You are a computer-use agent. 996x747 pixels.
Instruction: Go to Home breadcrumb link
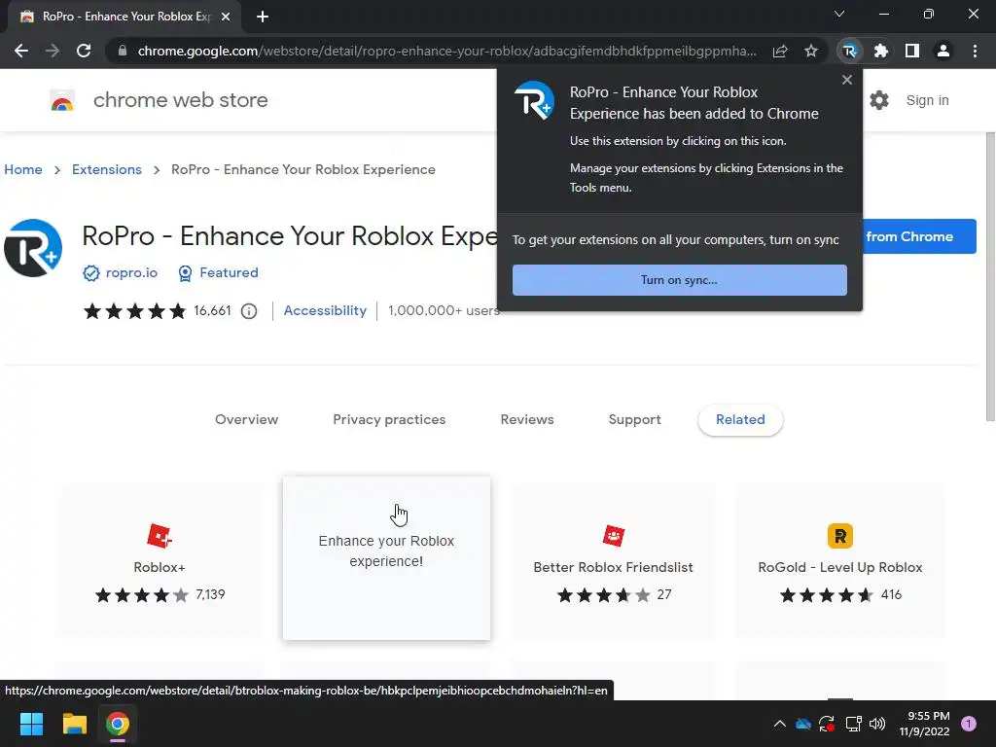pos(23,169)
